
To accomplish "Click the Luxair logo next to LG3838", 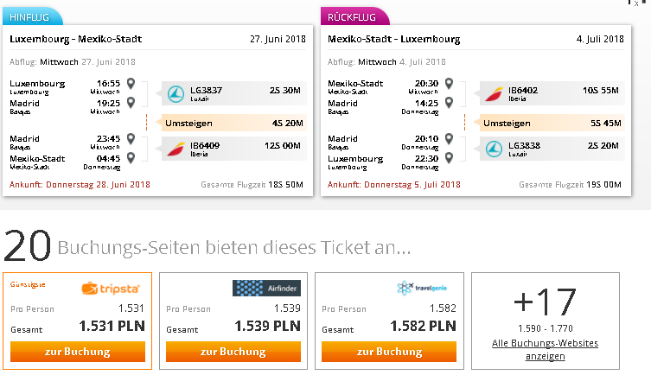I will pyautogui.click(x=494, y=149).
